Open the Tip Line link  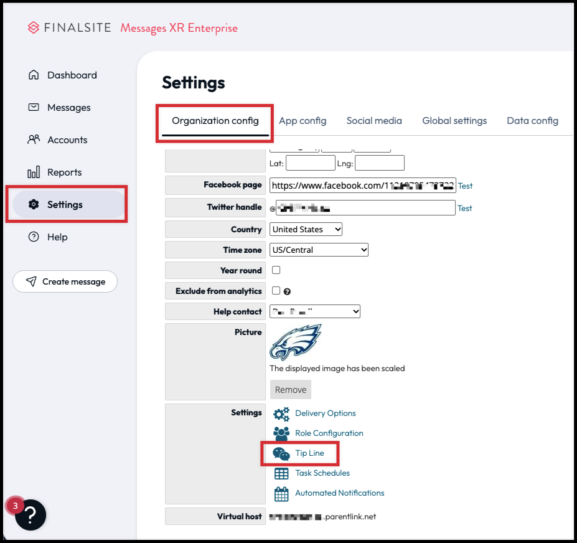(309, 453)
